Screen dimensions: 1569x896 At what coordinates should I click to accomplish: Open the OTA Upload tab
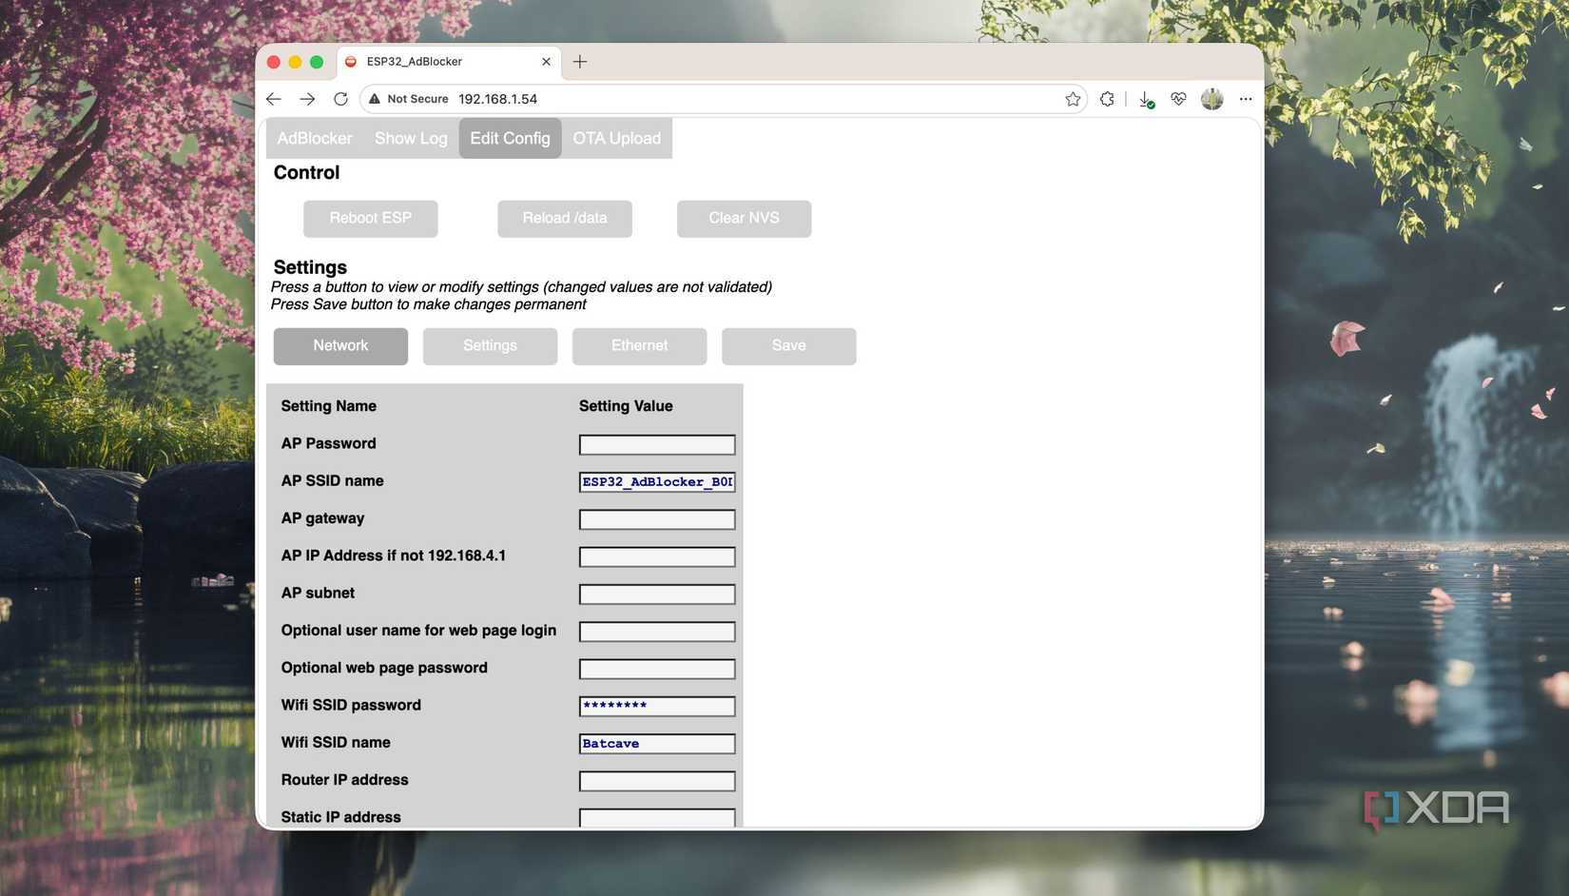coord(616,138)
